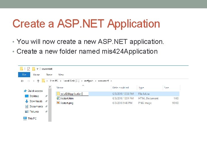
Task: Open This PC in navigation pane
Action: pyautogui.click(x=32, y=118)
